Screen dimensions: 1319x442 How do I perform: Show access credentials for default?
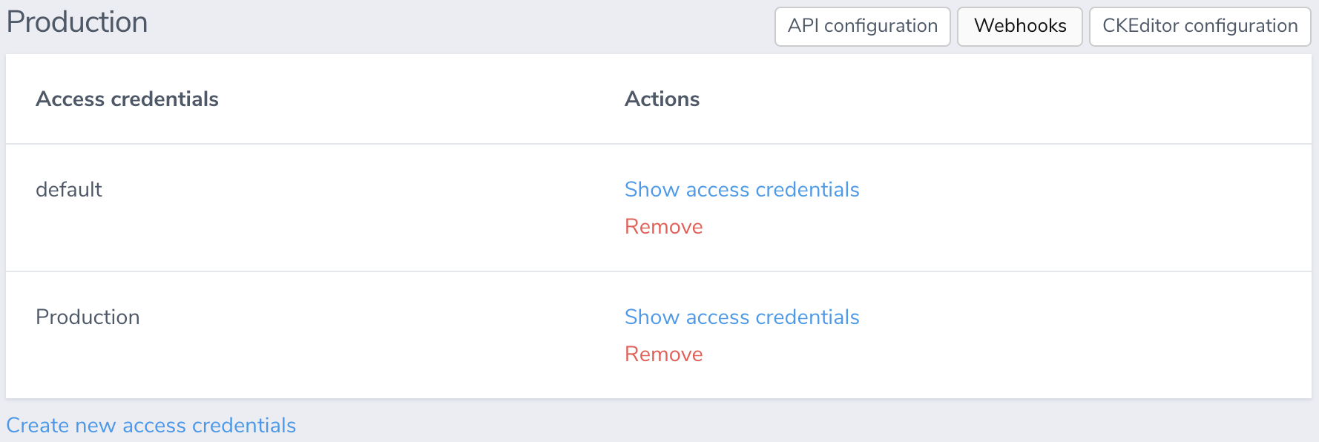point(742,190)
